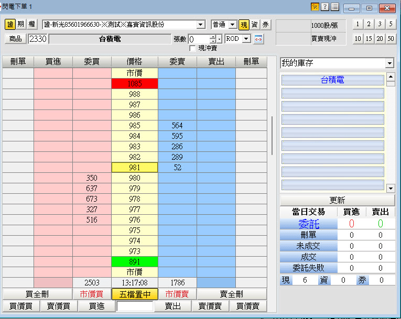
Task: Switch to 期 futures mode
Action: [21, 25]
